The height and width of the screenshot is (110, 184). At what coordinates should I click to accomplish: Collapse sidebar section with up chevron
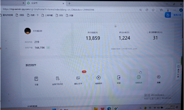point(6,48)
